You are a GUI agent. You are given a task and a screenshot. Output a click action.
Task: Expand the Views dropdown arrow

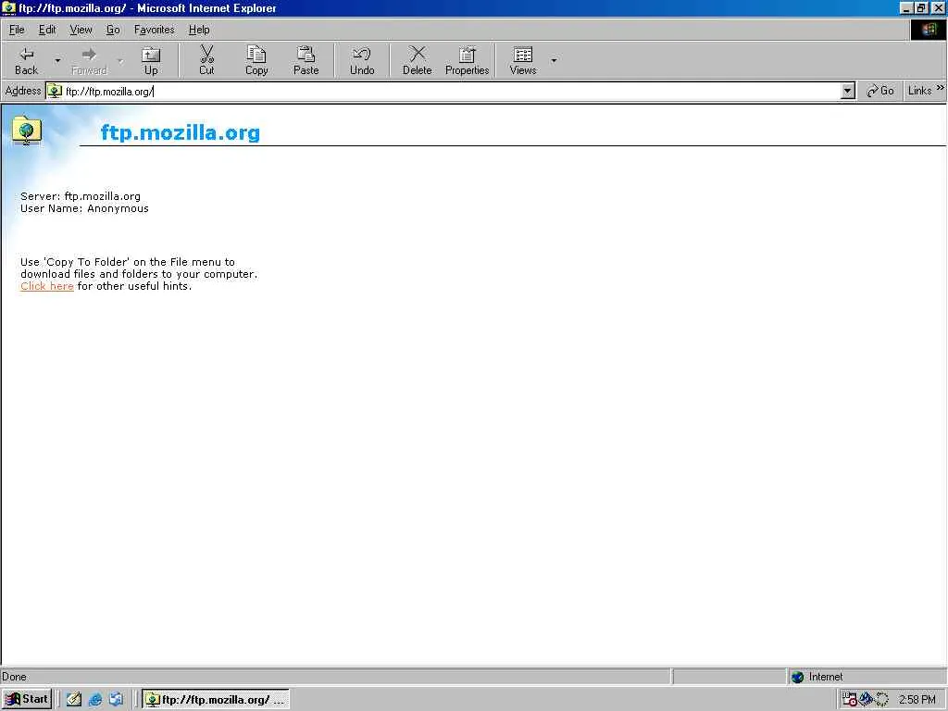click(554, 60)
